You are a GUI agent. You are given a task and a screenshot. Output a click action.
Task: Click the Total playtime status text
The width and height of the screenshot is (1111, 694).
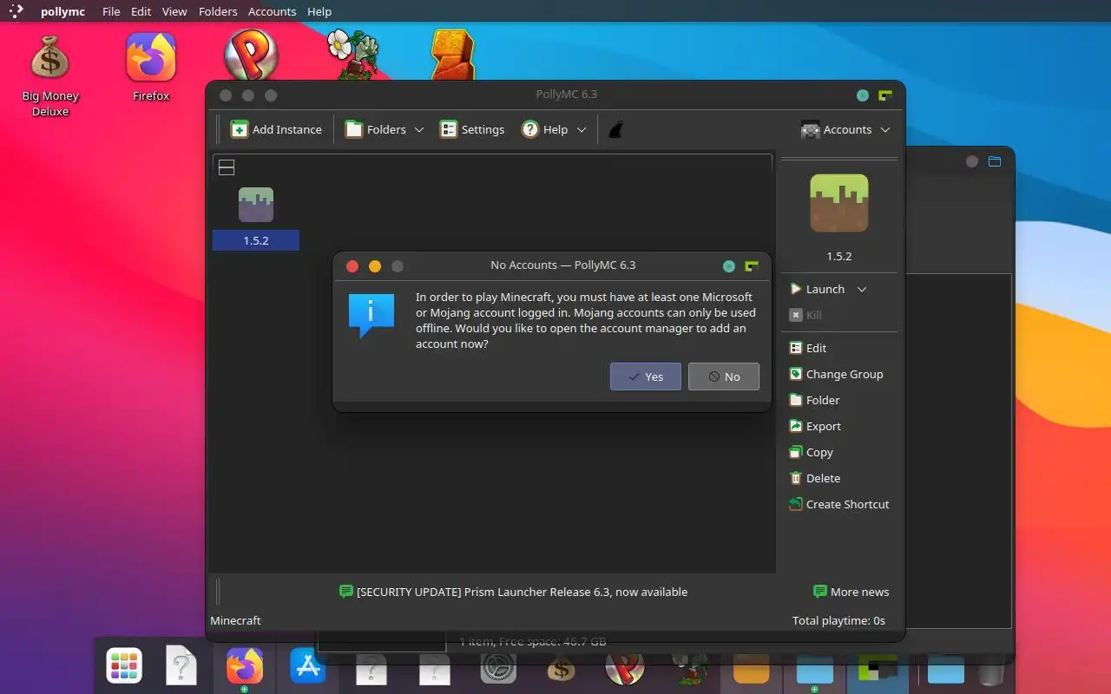838,620
